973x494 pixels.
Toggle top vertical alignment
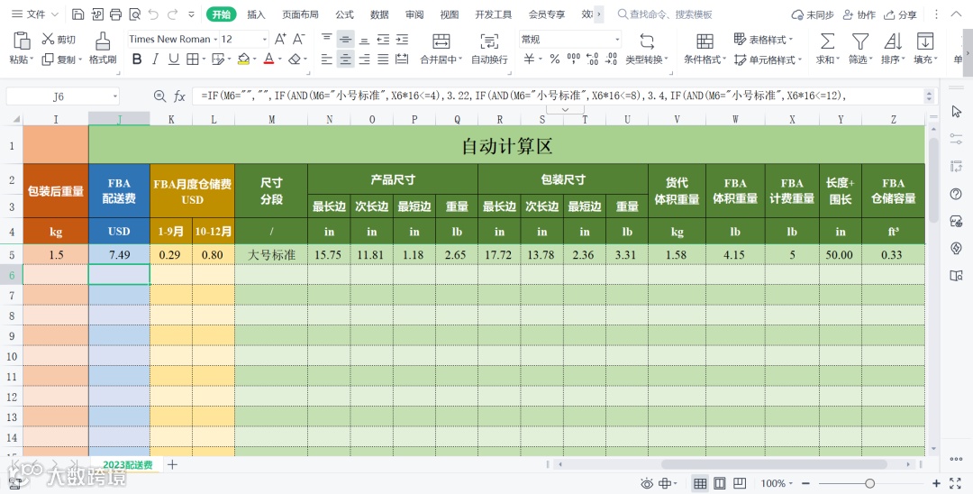[x=326, y=39]
